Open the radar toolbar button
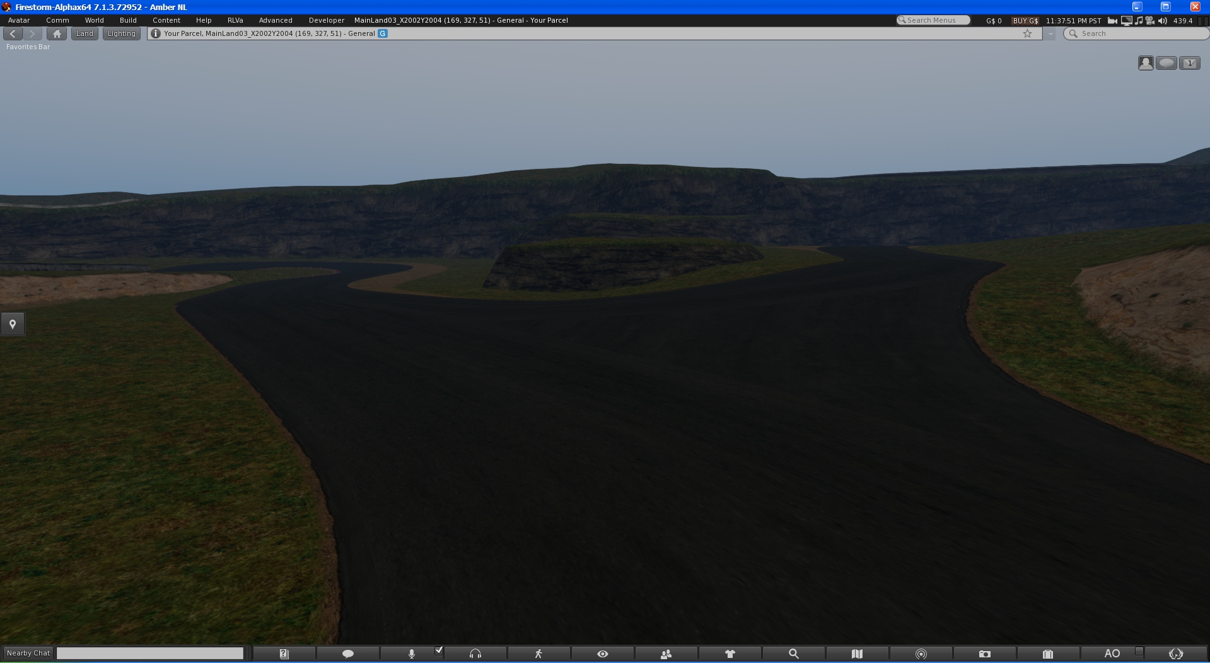 (x=921, y=654)
